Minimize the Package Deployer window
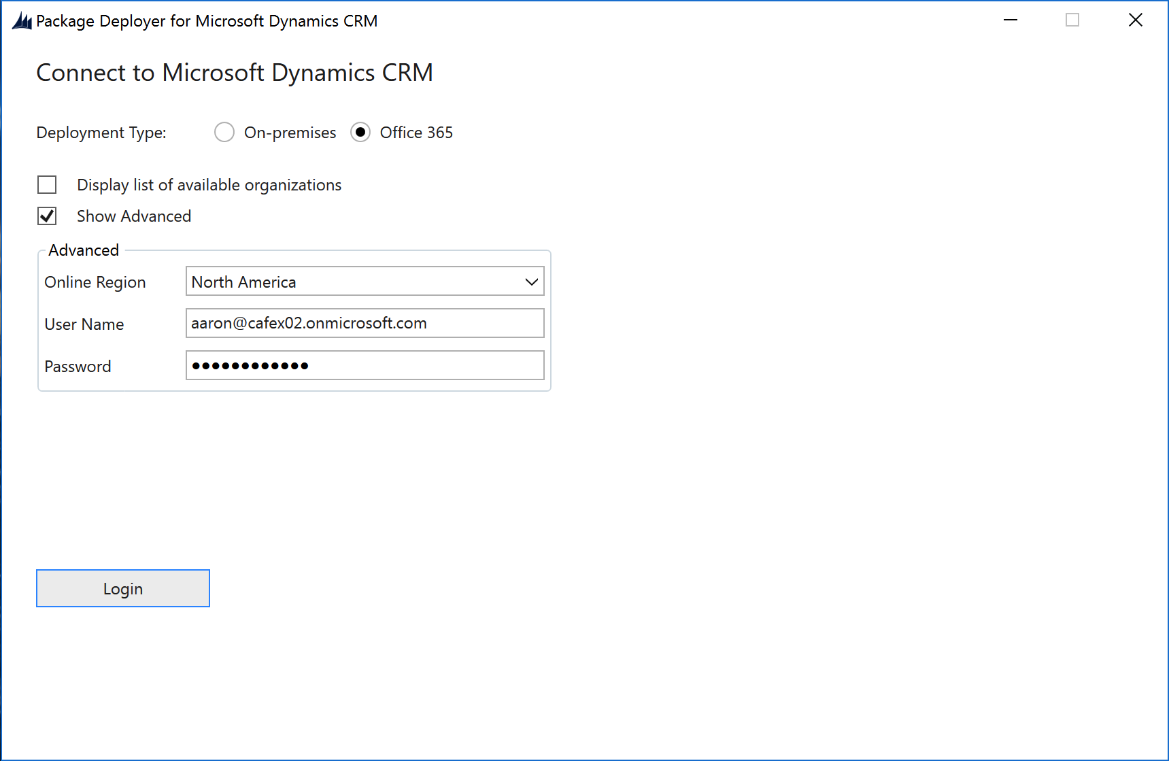 (1011, 20)
